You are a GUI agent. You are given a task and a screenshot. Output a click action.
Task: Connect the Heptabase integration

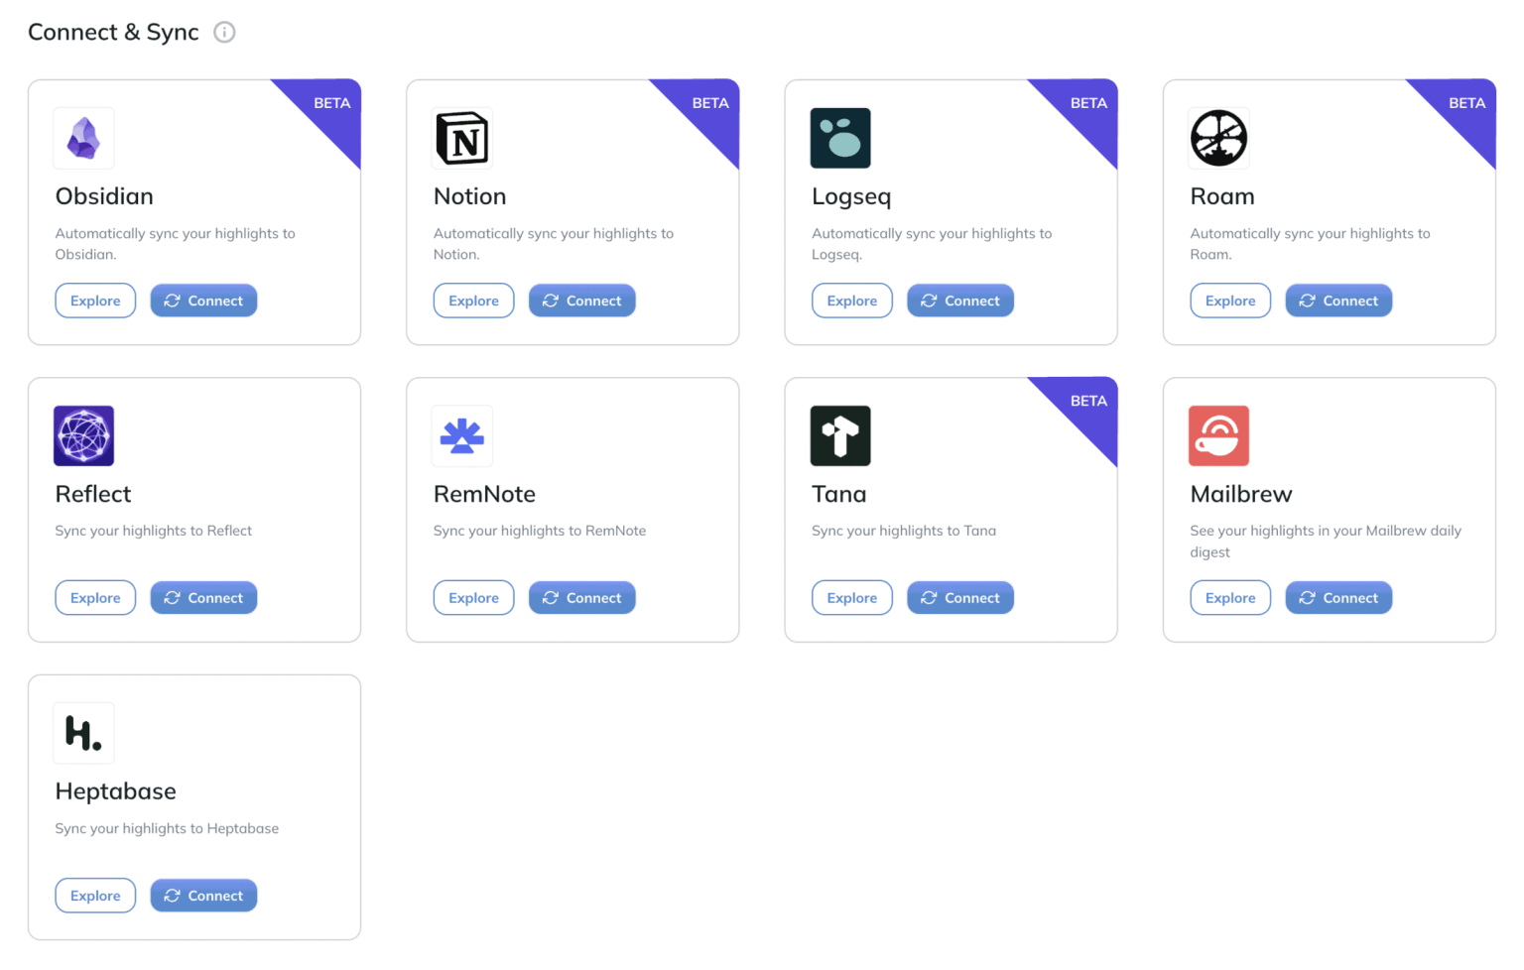point(203,895)
